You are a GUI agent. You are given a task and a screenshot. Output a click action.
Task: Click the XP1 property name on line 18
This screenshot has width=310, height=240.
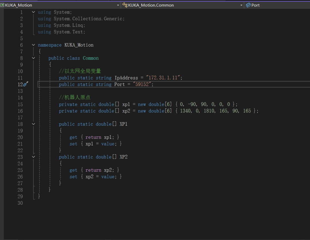123,124
